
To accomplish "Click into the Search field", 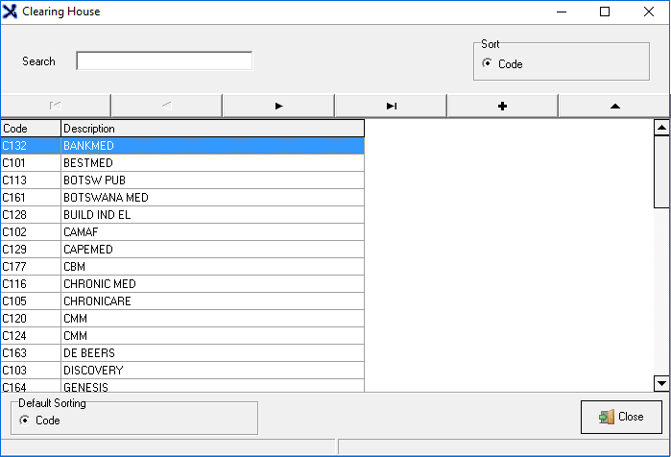I will point(164,60).
